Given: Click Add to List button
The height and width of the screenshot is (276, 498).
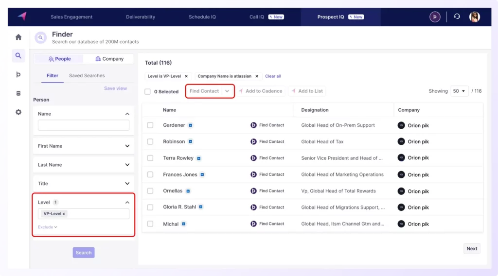Looking at the screenshot, I should click(x=307, y=91).
